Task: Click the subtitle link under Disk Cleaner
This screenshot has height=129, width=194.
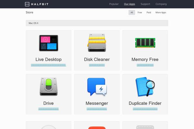Action: tap(97, 65)
